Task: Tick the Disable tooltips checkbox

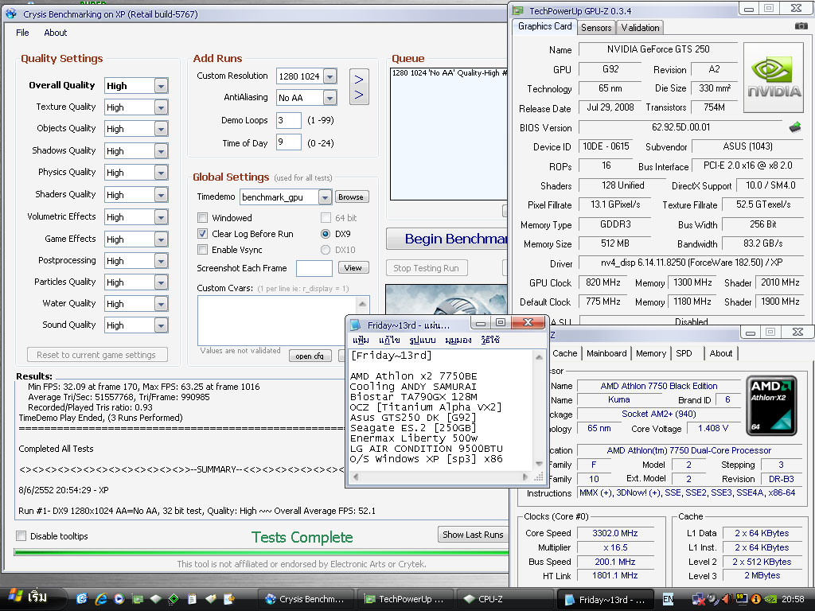Action: (x=21, y=536)
